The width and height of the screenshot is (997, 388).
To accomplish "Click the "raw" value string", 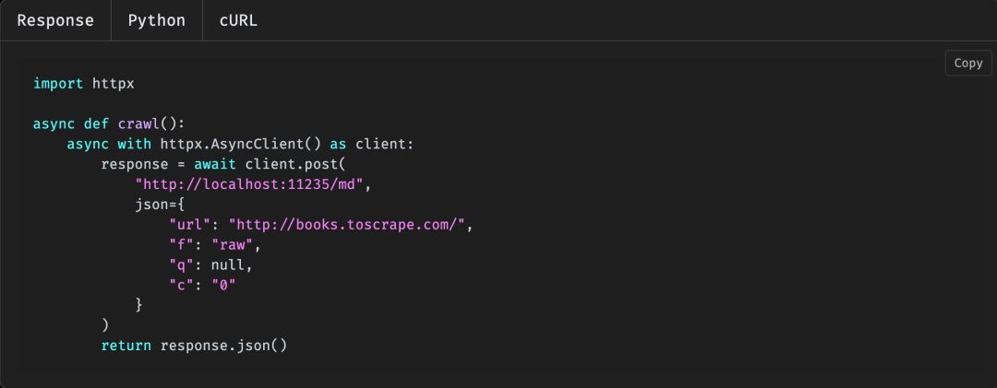I will (x=232, y=245).
